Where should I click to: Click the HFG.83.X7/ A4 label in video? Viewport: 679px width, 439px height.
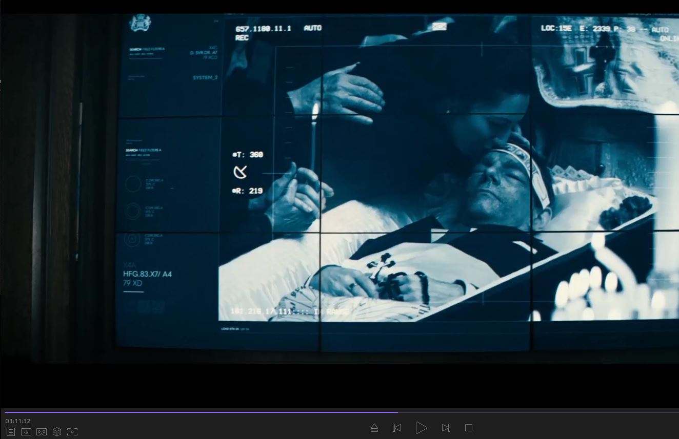tap(147, 274)
